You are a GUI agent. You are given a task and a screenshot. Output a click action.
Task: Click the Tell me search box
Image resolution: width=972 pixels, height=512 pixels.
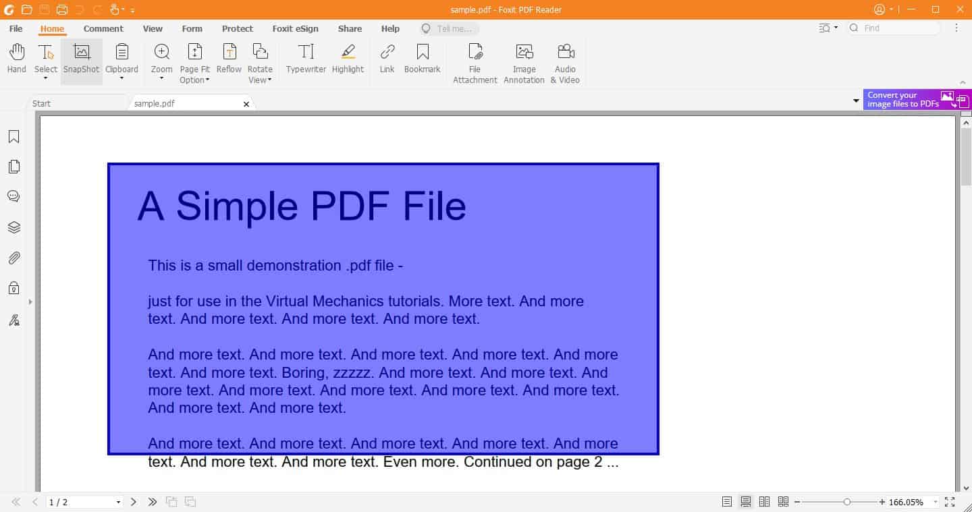pos(449,28)
